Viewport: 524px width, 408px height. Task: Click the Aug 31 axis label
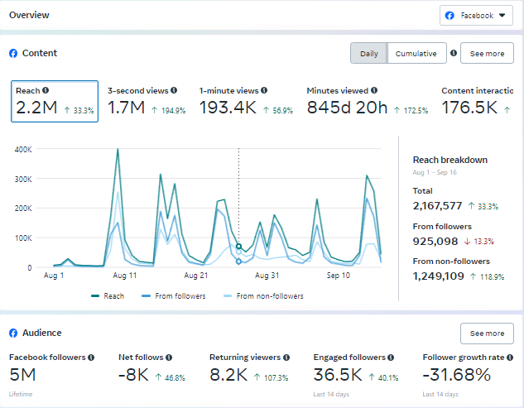[x=267, y=276]
